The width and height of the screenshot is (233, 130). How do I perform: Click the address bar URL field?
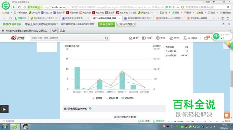coord(104,7)
